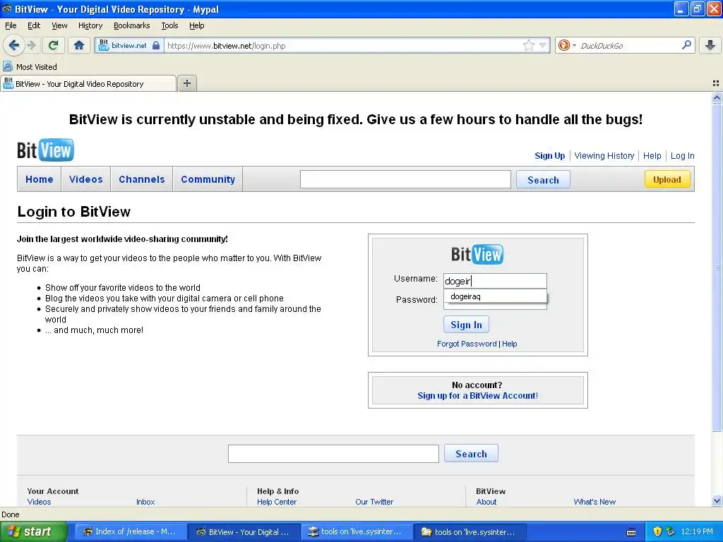Image resolution: width=723 pixels, height=542 pixels.
Task: Switch to BitView taskbar window button
Action: pos(244,531)
